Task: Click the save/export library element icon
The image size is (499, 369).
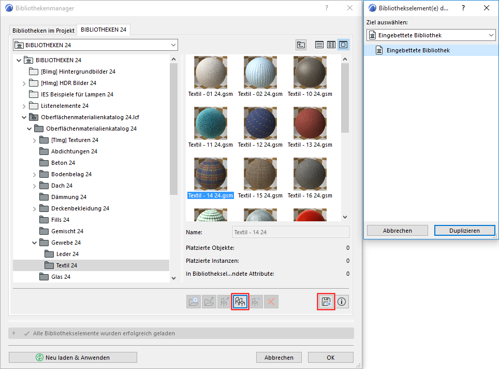Action: click(x=326, y=302)
